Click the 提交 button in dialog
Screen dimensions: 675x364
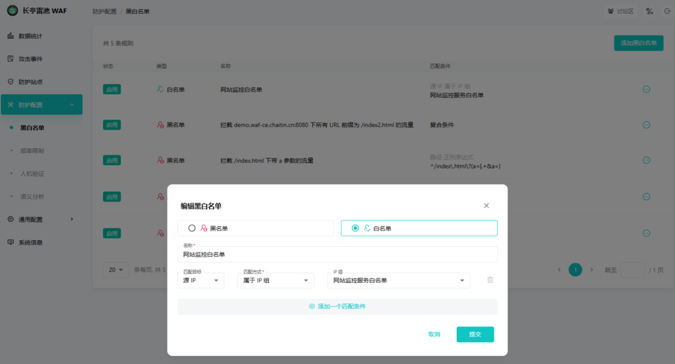tap(475, 334)
